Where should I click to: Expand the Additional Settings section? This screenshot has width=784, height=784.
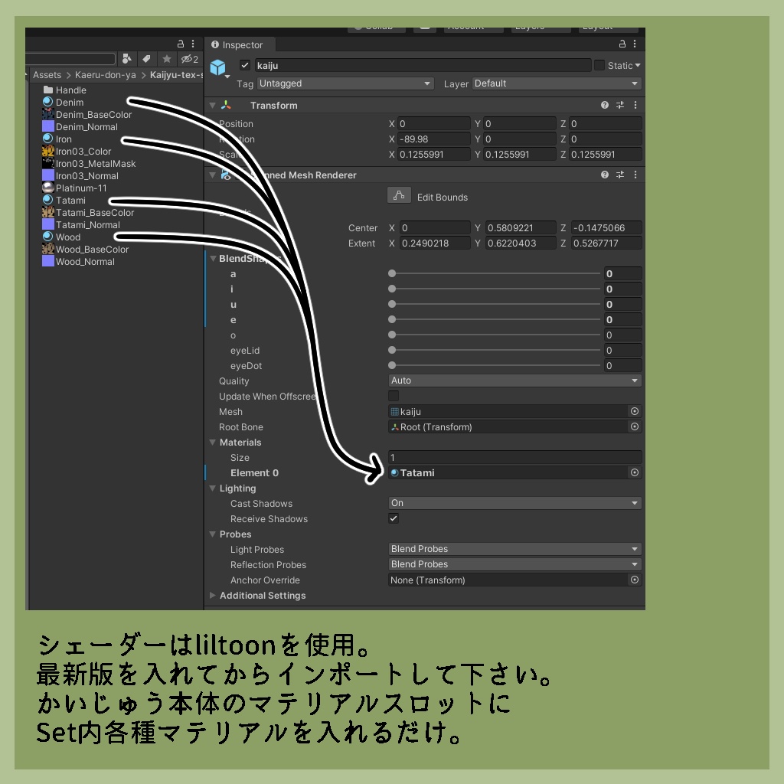point(213,596)
